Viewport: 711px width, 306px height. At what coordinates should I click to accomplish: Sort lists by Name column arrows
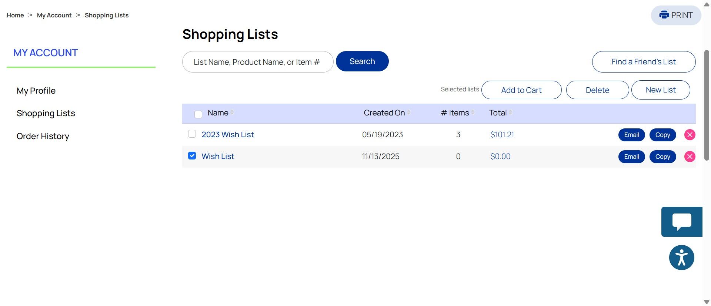coord(232,112)
